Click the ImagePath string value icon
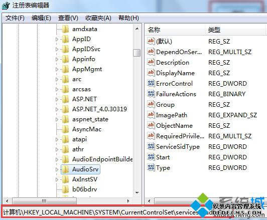The image size is (267, 220). coord(151,115)
